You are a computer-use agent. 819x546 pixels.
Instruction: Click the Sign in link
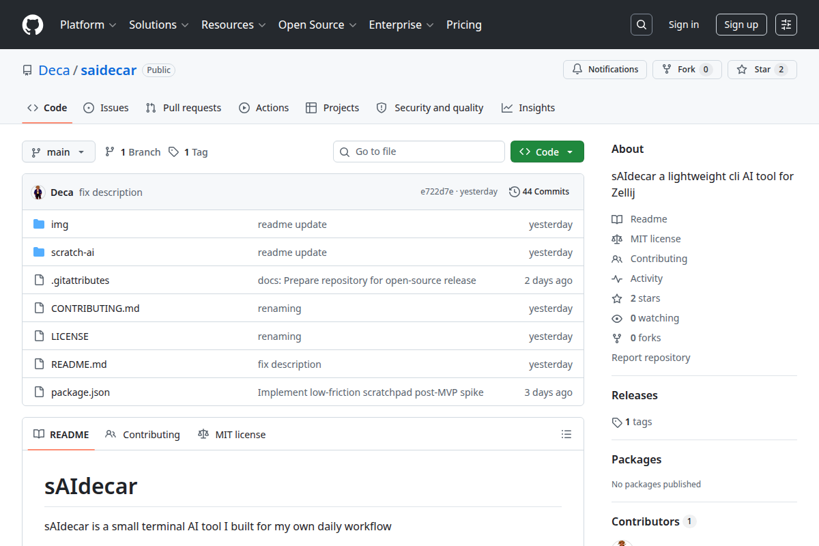tap(684, 25)
